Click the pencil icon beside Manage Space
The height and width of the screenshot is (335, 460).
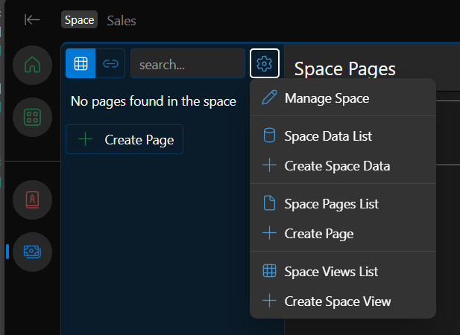click(269, 98)
